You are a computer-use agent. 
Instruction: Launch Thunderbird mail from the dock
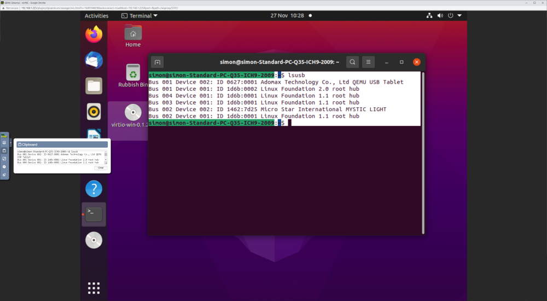pyautogui.click(x=94, y=60)
